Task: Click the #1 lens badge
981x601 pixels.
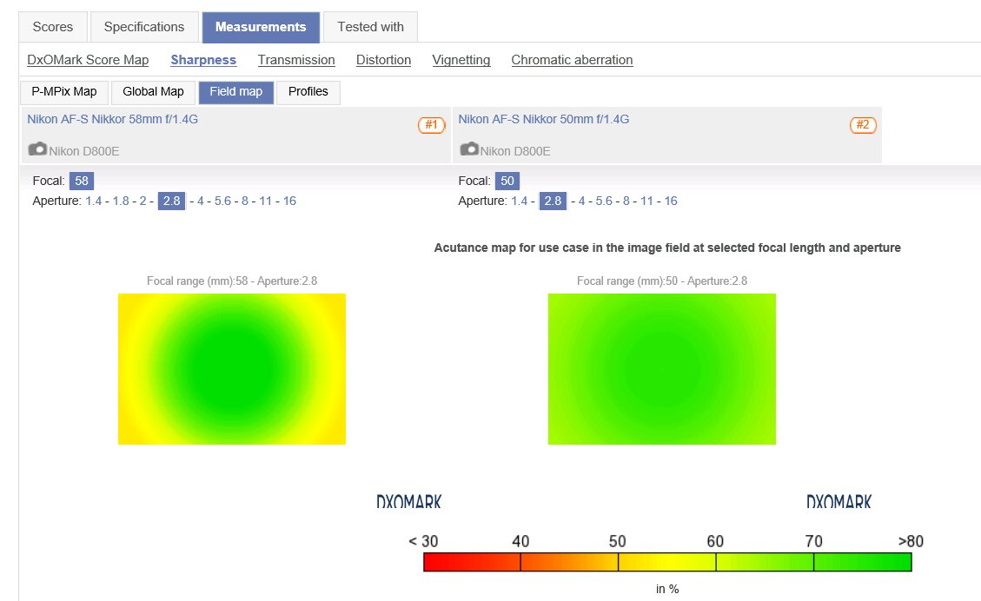Action: (432, 125)
